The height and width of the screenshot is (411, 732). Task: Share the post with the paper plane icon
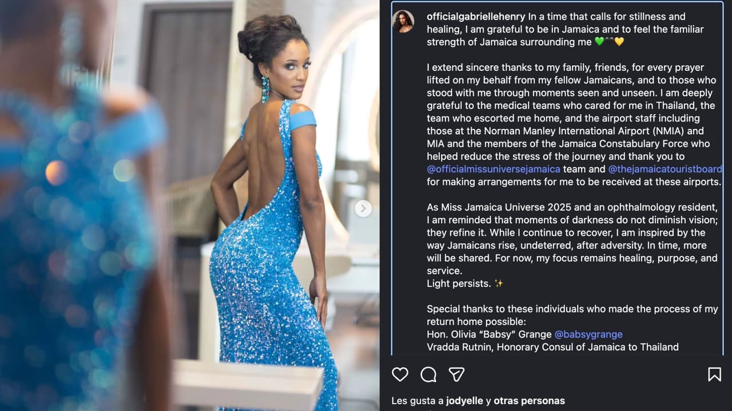click(456, 374)
